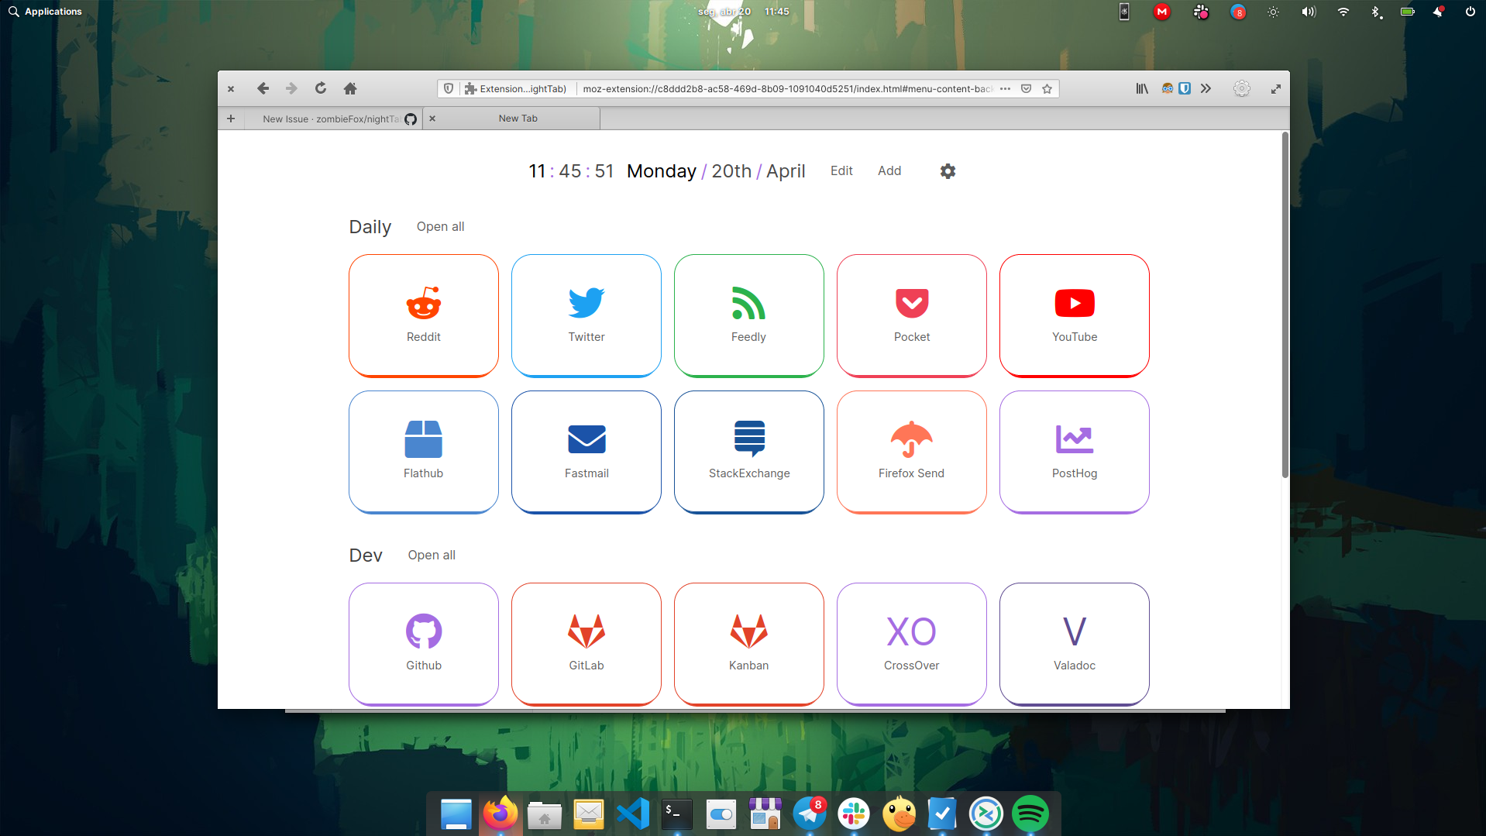The height and width of the screenshot is (836, 1486).
Task: Close the New Tab tab
Action: (x=432, y=119)
